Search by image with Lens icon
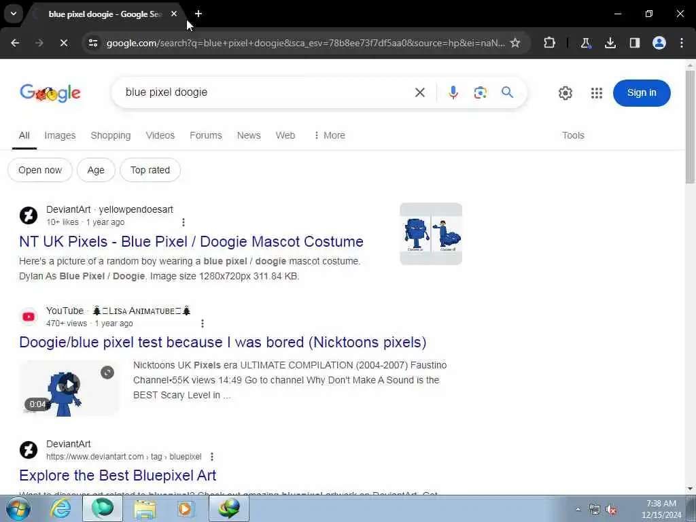696x522 pixels. click(x=481, y=92)
